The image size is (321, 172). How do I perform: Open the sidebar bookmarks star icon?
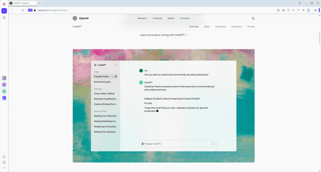click(x=4, y=18)
